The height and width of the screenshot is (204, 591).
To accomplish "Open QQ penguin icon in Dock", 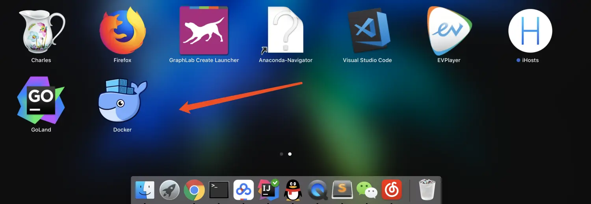I will pos(293,190).
